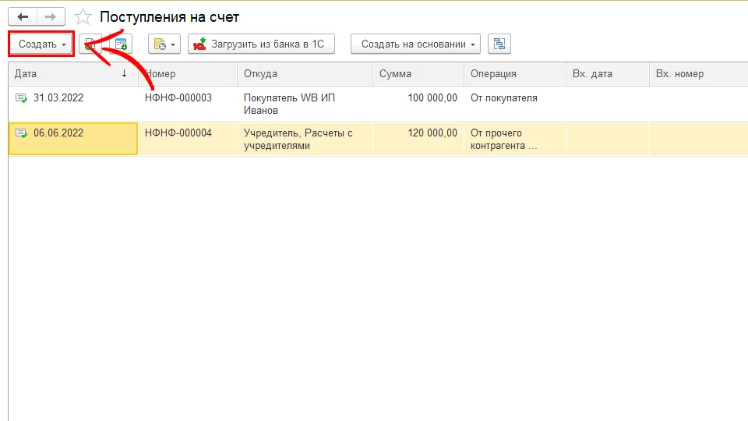
Task: Click the Откуда column header
Action: point(304,74)
